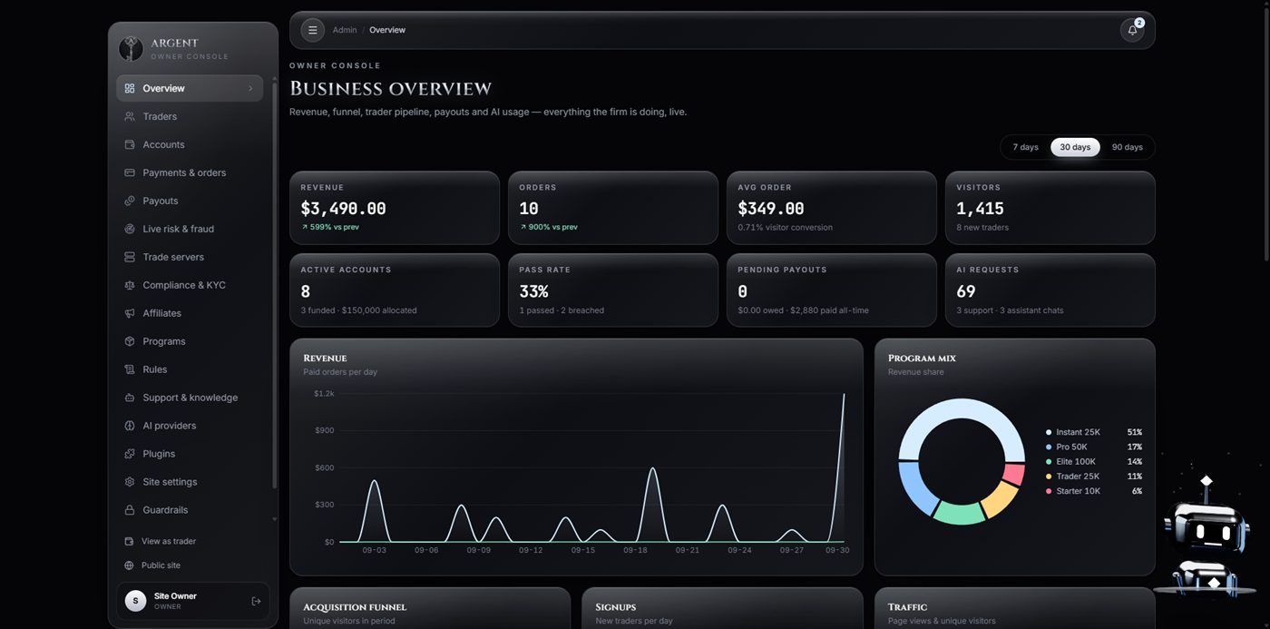The height and width of the screenshot is (629, 1270).
Task: Click the Signups panel heading
Action: coord(616,607)
